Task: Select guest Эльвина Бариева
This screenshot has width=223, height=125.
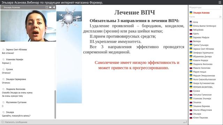Action: (x=201, y=106)
